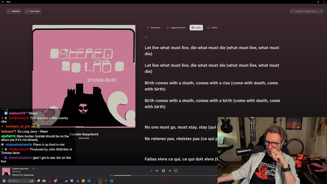The width and height of the screenshot is (327, 184).
Task: Open Task View on the taskbar
Action: point(39,181)
